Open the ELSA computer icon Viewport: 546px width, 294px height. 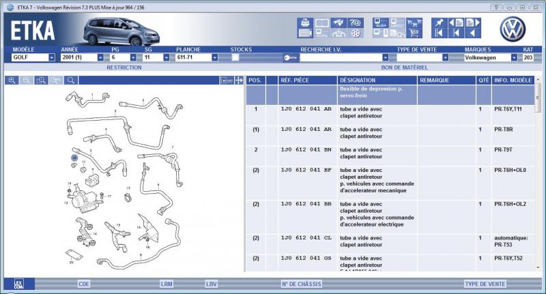pos(381,23)
